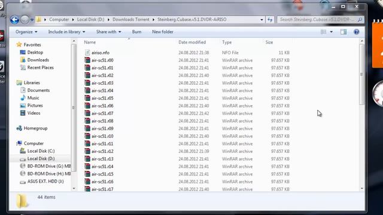Open Desktop in Favorites

pos(35,52)
